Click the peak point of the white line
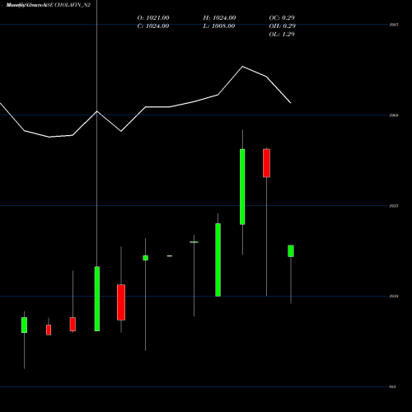This screenshot has height=412, width=412. [x=242, y=67]
